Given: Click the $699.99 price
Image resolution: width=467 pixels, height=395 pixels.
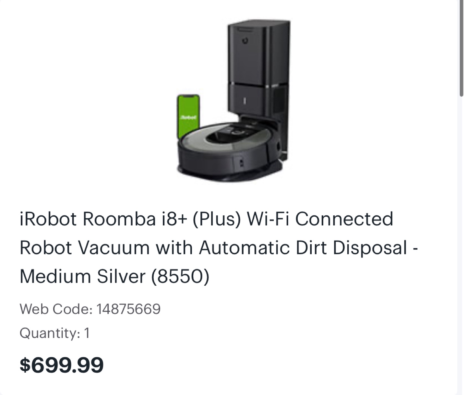Looking at the screenshot, I should pos(62,365).
